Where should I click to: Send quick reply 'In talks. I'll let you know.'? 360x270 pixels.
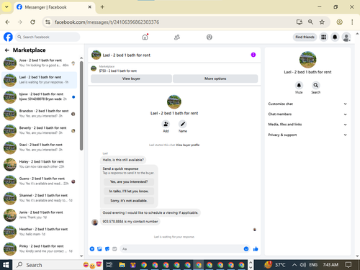[129, 191]
